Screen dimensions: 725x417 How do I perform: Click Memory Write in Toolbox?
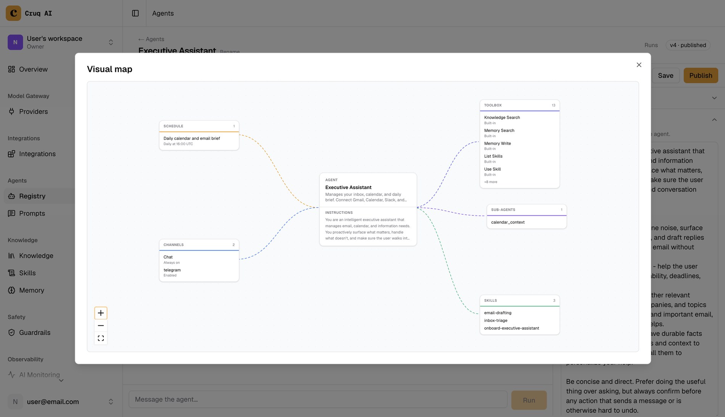click(x=497, y=144)
